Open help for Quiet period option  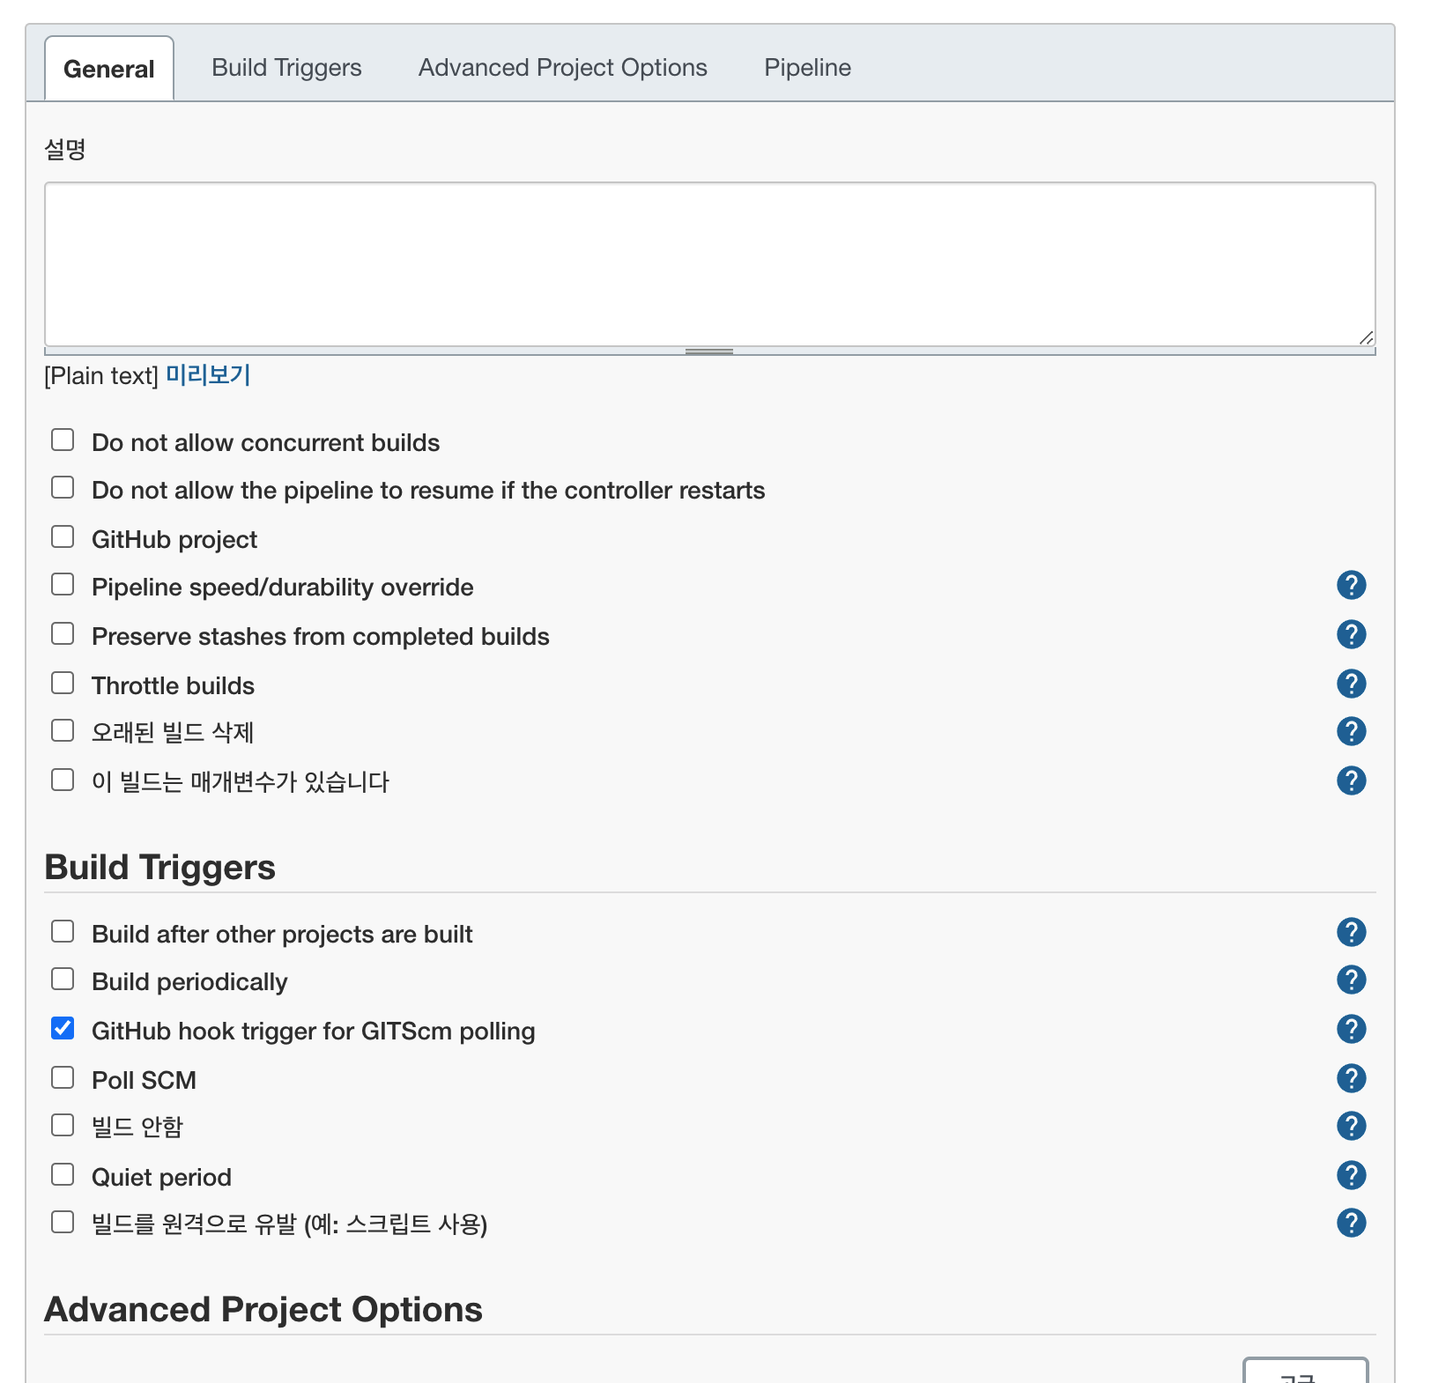(x=1351, y=1175)
